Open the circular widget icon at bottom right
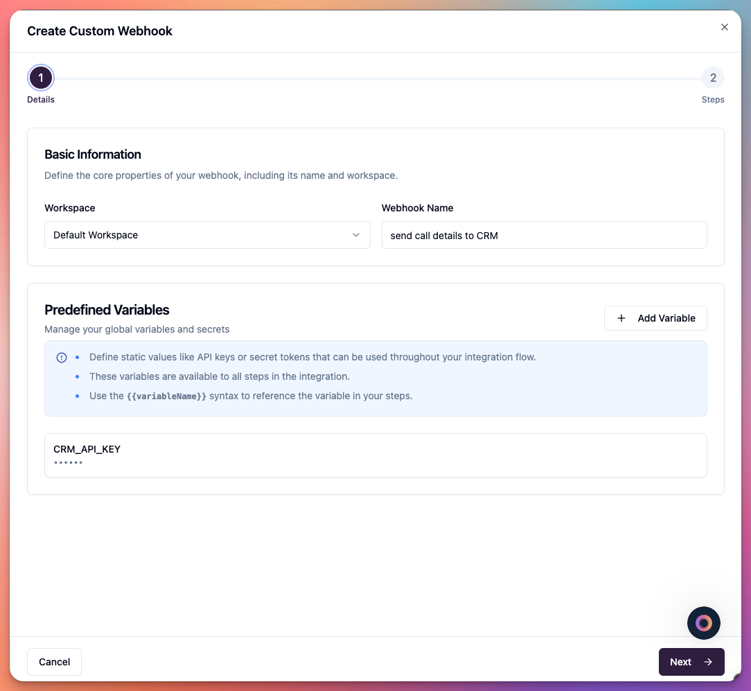This screenshot has width=751, height=691. (x=704, y=623)
